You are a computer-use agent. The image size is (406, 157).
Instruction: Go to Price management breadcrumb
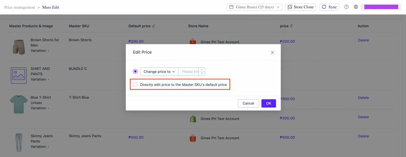(x=20, y=7)
